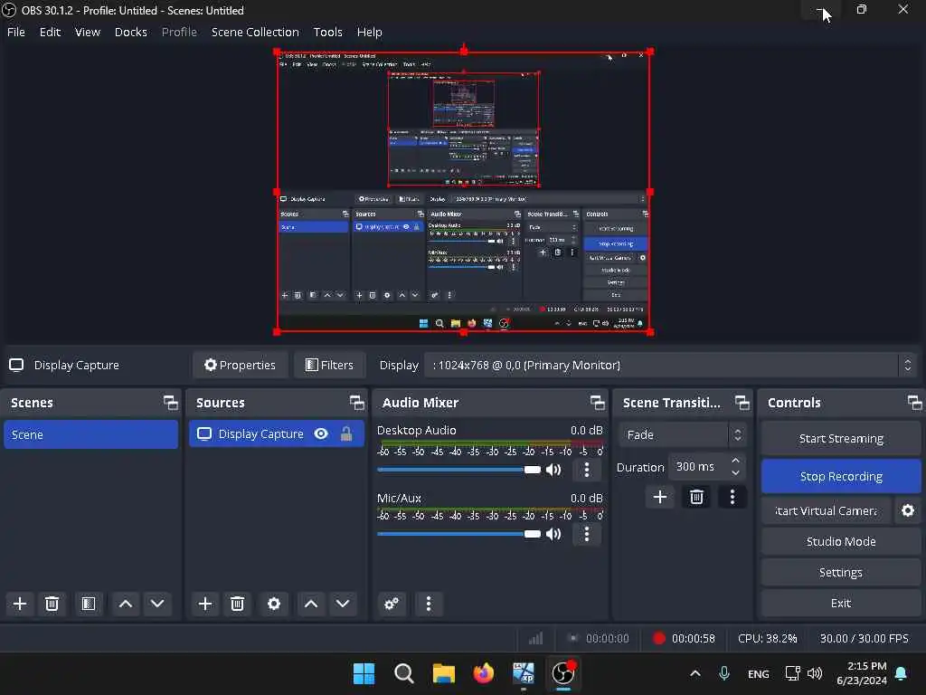Open scene filters icon in the Scenes panel
This screenshot has height=695, width=926.
(x=89, y=604)
